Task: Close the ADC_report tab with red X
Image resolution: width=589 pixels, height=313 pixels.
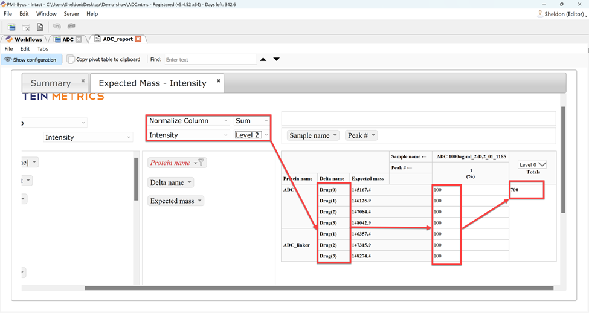Action: 138,39
